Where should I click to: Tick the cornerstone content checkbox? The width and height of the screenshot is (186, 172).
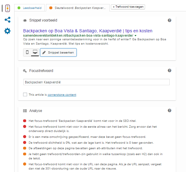(25, 94)
